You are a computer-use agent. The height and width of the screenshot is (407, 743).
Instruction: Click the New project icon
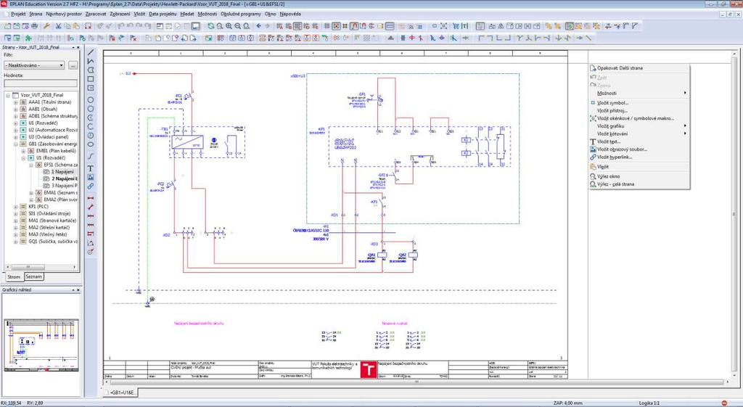click(7, 26)
